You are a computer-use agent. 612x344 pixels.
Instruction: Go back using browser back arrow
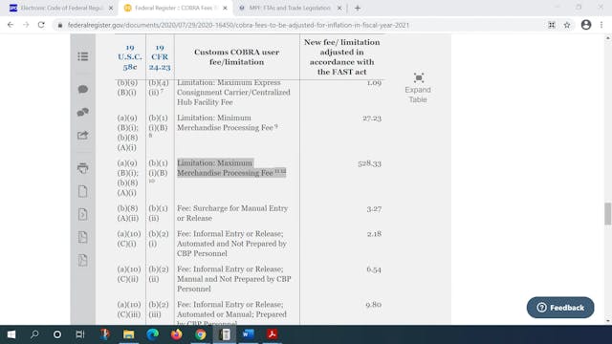(11, 25)
